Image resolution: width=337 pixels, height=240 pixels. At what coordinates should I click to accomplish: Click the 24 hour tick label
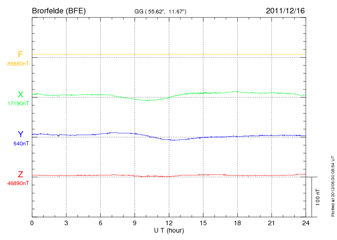[x=306, y=223]
